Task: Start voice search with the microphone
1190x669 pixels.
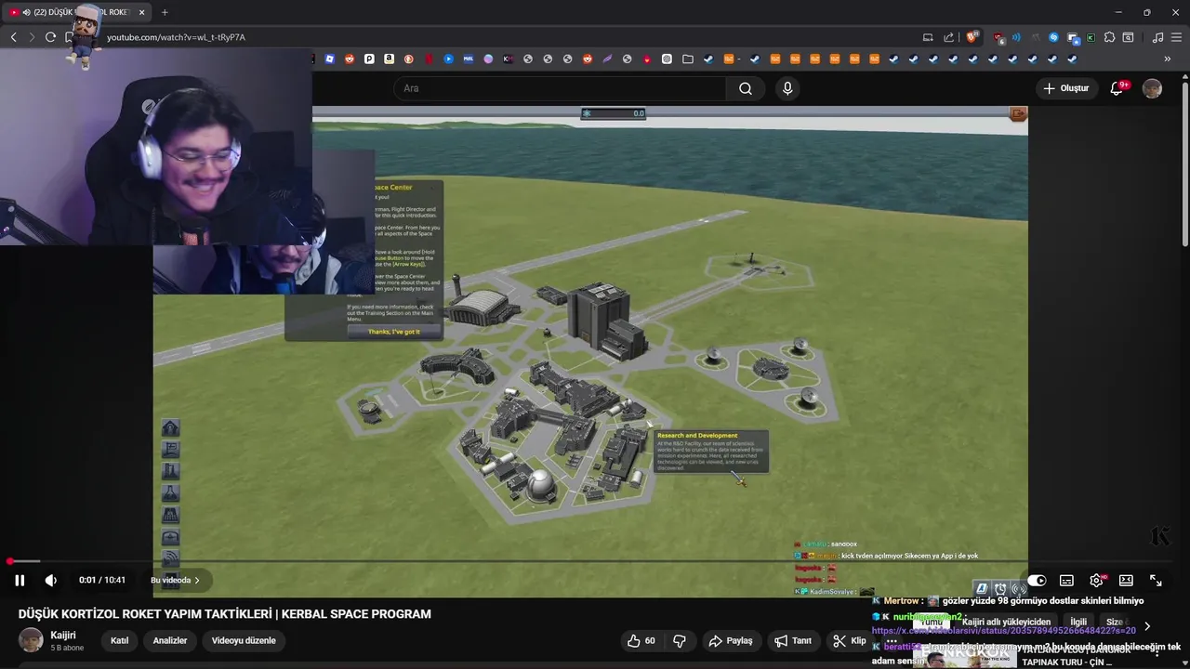Action: [x=787, y=88]
